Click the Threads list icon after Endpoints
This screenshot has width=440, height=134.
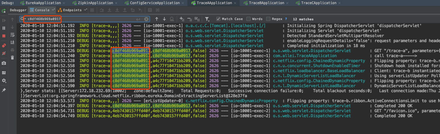point(92,10)
